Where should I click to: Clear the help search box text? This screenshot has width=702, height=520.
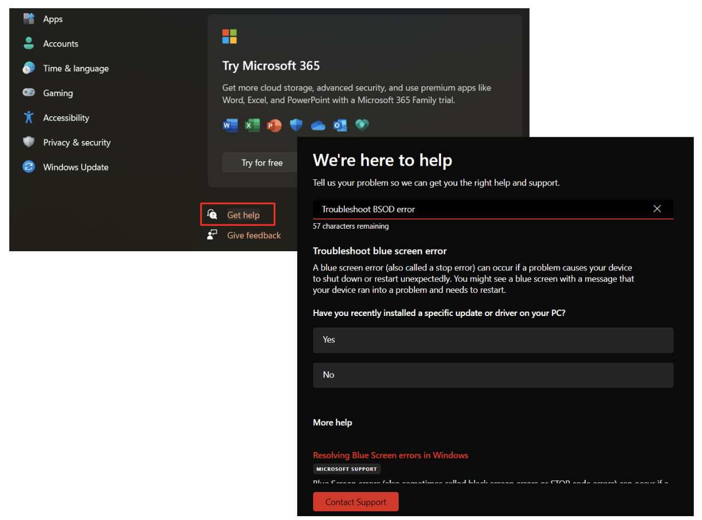(657, 209)
